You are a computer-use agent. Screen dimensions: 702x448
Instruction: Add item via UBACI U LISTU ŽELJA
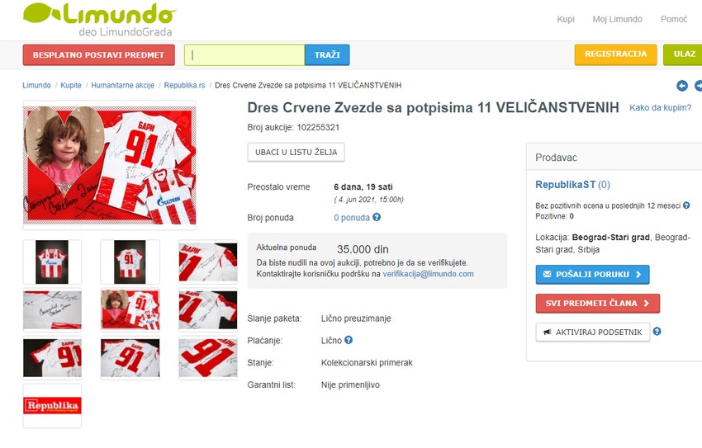click(x=296, y=152)
